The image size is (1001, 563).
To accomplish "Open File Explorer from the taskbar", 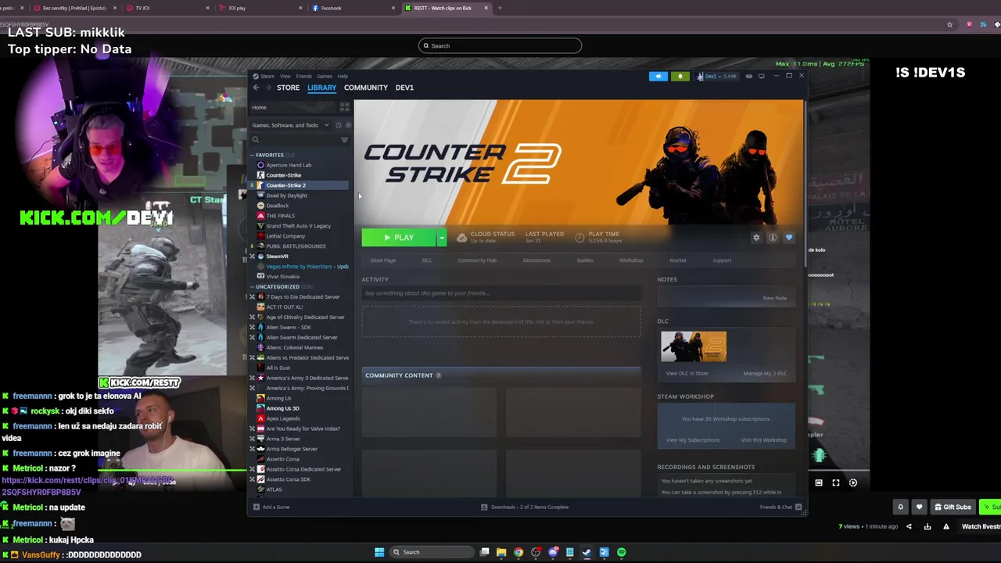I will pos(501,552).
